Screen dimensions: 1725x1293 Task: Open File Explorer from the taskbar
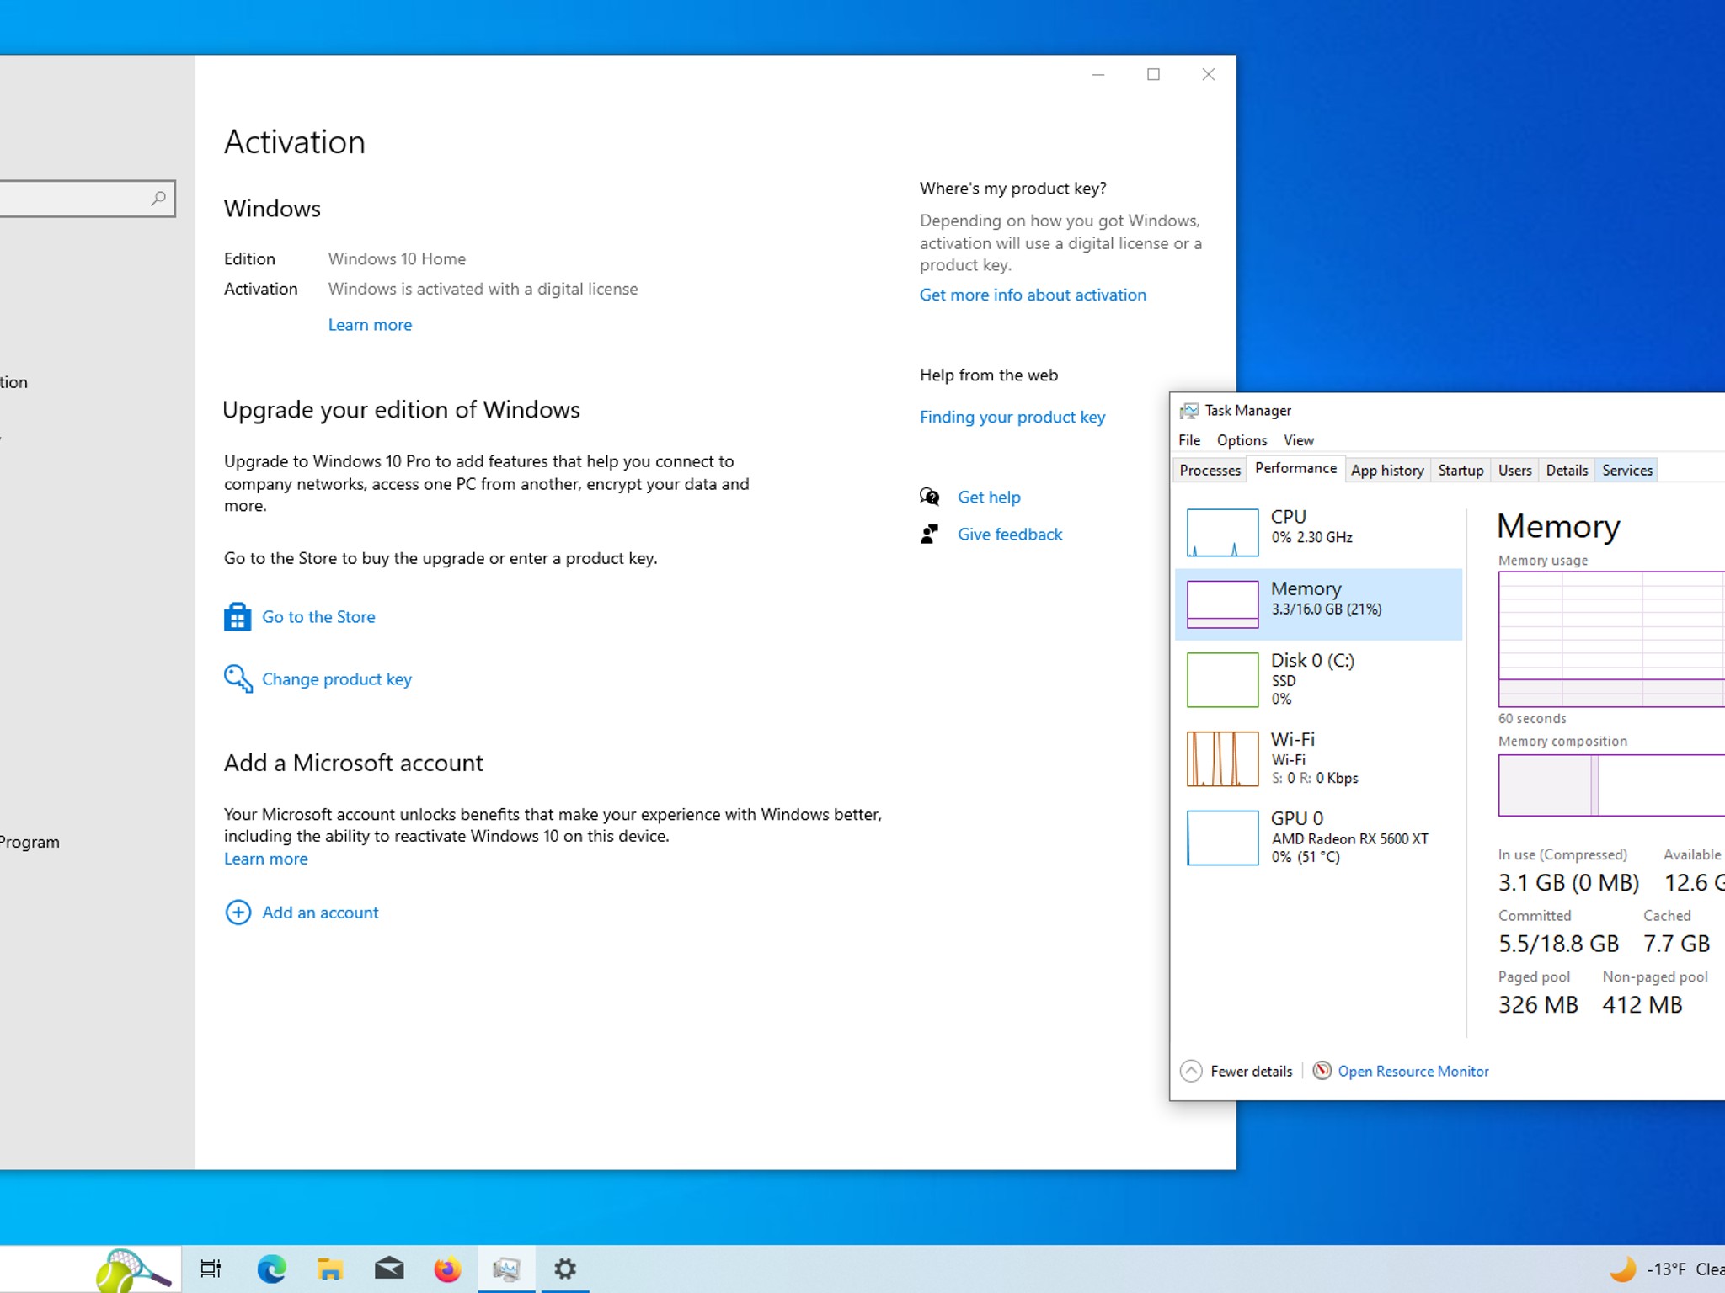tap(330, 1269)
